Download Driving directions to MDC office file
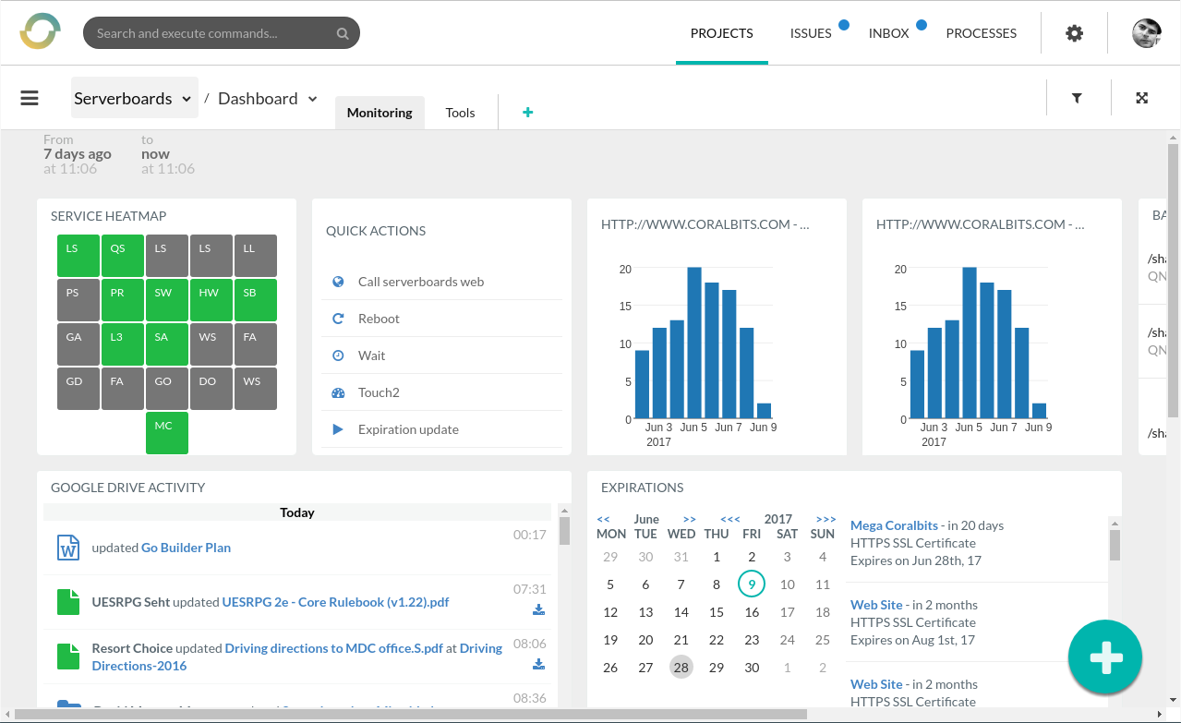The height and width of the screenshot is (723, 1181). (539, 664)
